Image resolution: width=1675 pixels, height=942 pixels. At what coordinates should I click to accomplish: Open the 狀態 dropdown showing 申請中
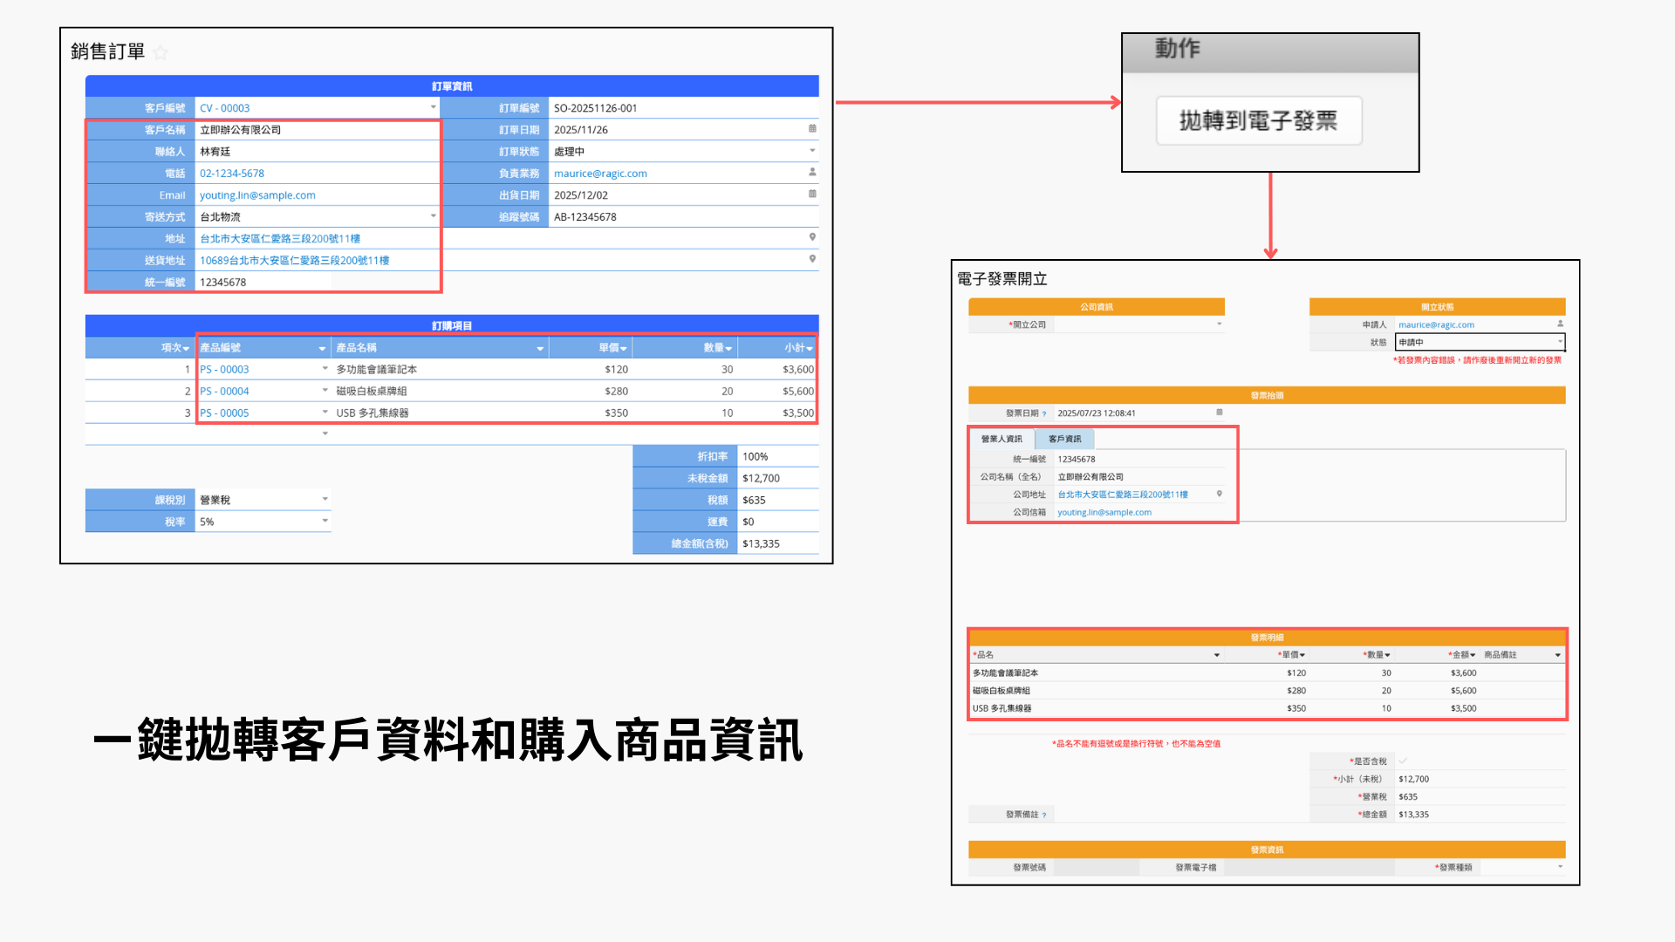(1560, 342)
